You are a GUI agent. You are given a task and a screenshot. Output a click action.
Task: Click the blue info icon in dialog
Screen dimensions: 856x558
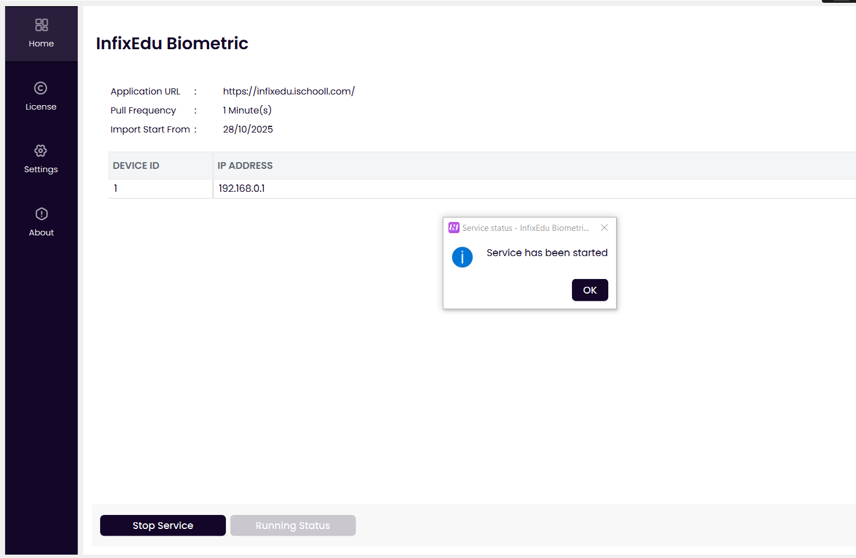click(x=462, y=257)
